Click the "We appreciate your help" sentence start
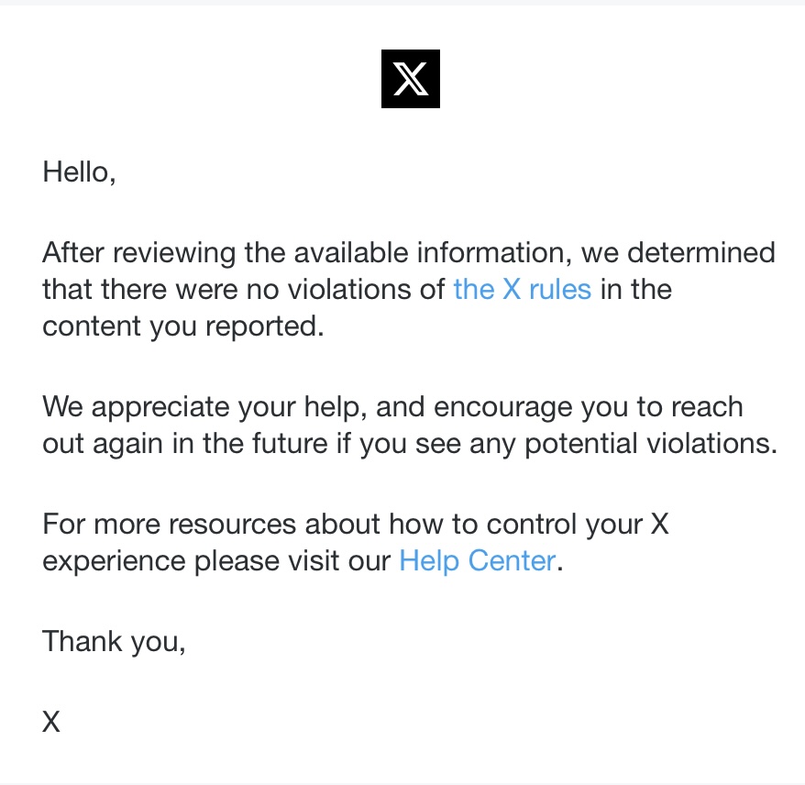The height and width of the screenshot is (785, 805). tap(204, 407)
